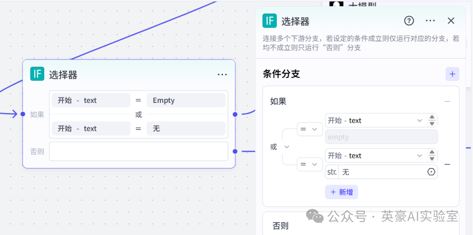Open the second 开始 - text variable dropdown
This screenshot has width=473, height=235.
[376, 155]
